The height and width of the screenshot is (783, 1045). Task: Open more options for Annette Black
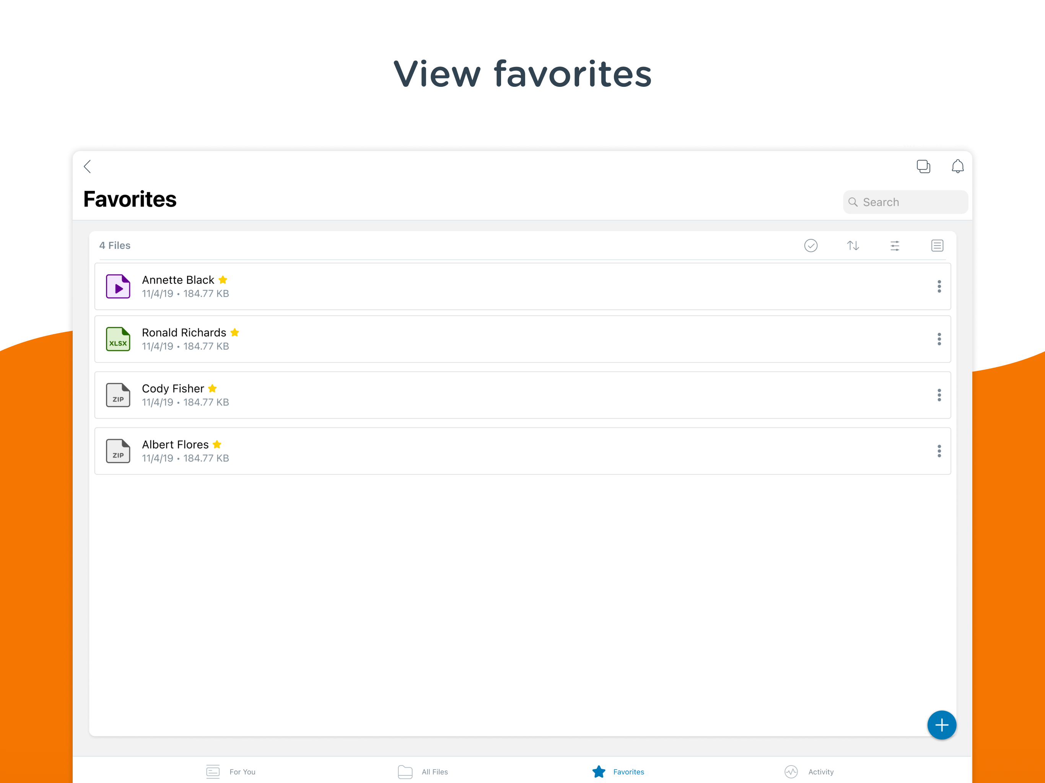pyautogui.click(x=939, y=286)
